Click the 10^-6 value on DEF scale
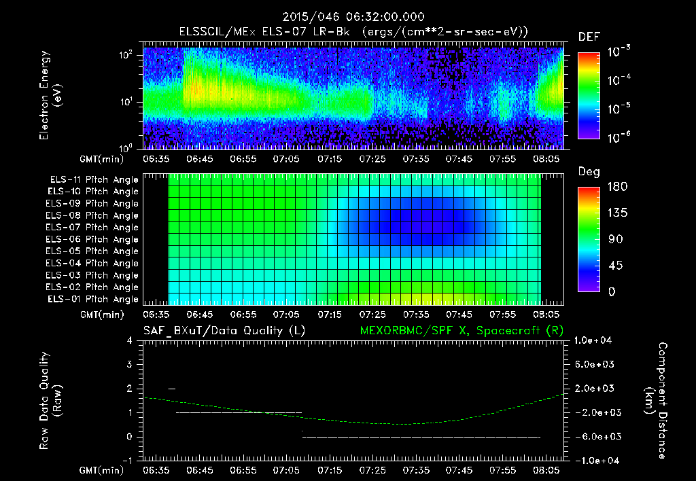 tap(619, 137)
